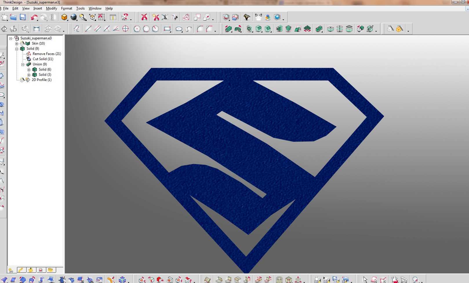The height and width of the screenshot is (283, 469).
Task: Select Remove Faces (21) in the tree
Action: (x=47, y=54)
